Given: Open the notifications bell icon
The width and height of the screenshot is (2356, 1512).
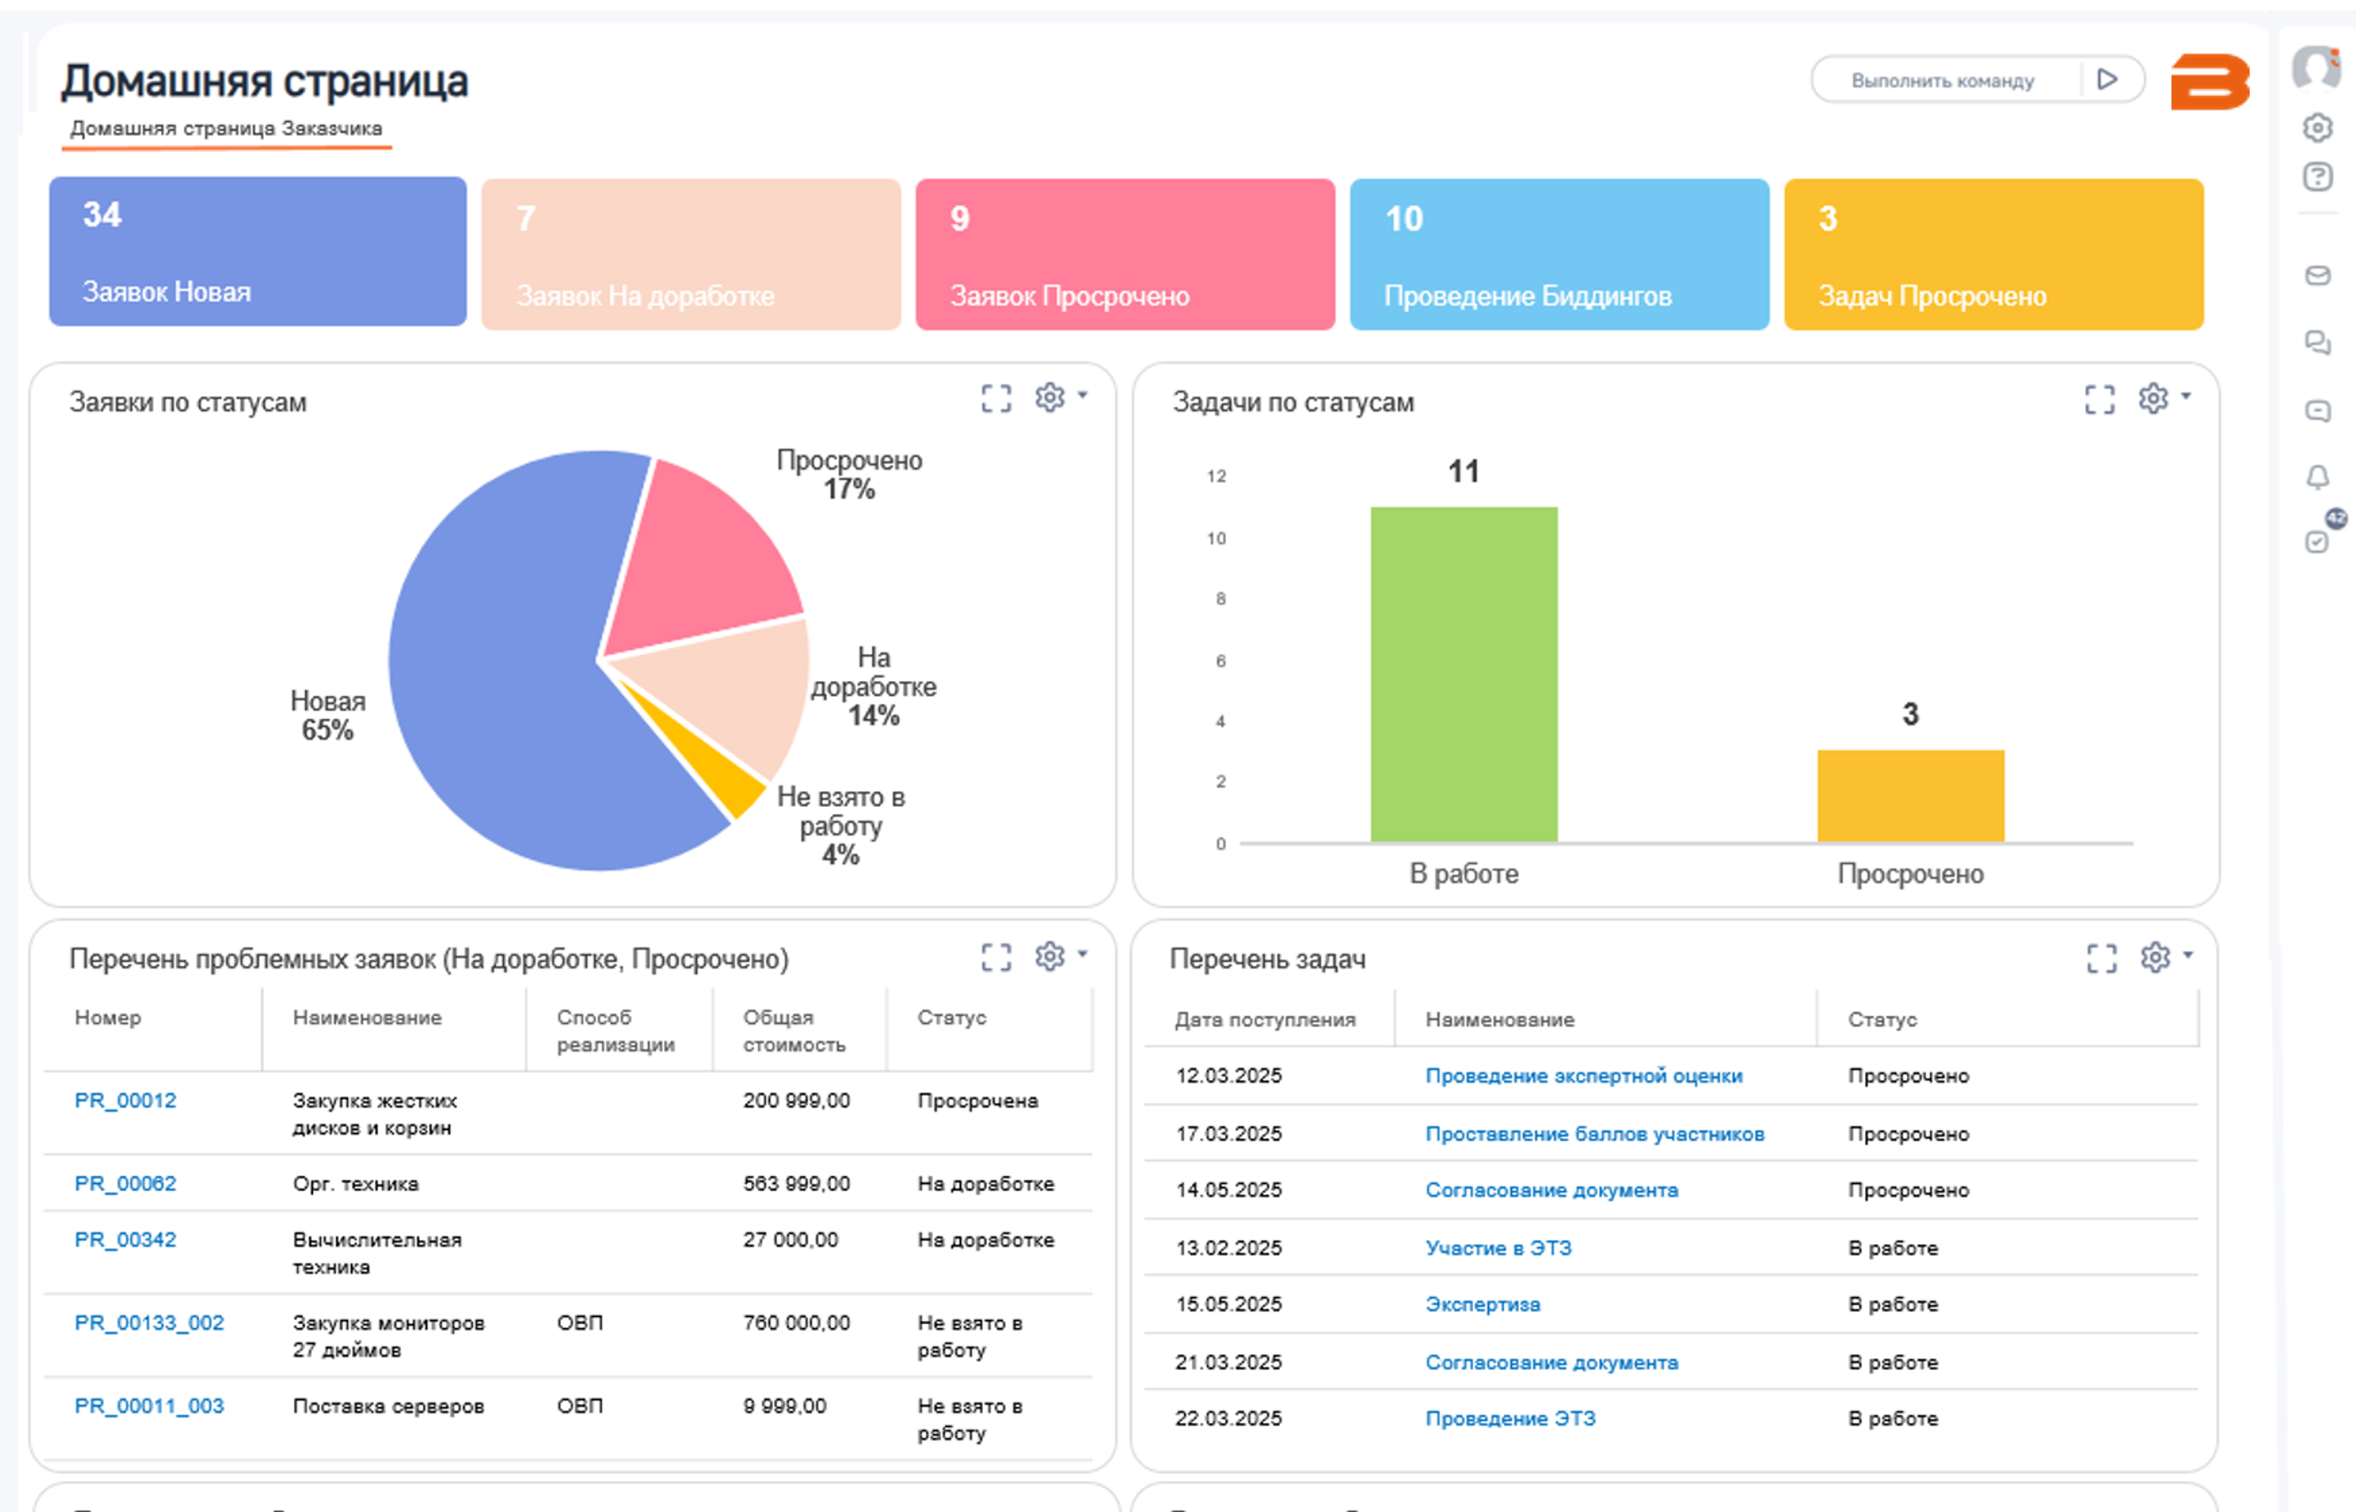Looking at the screenshot, I should [2318, 477].
